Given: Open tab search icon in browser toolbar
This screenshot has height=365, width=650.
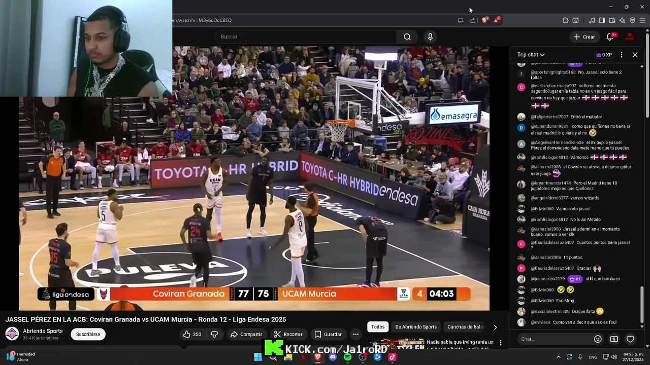Looking at the screenshot, I should click(x=575, y=20).
